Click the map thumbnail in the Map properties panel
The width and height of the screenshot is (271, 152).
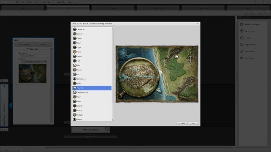[32, 73]
